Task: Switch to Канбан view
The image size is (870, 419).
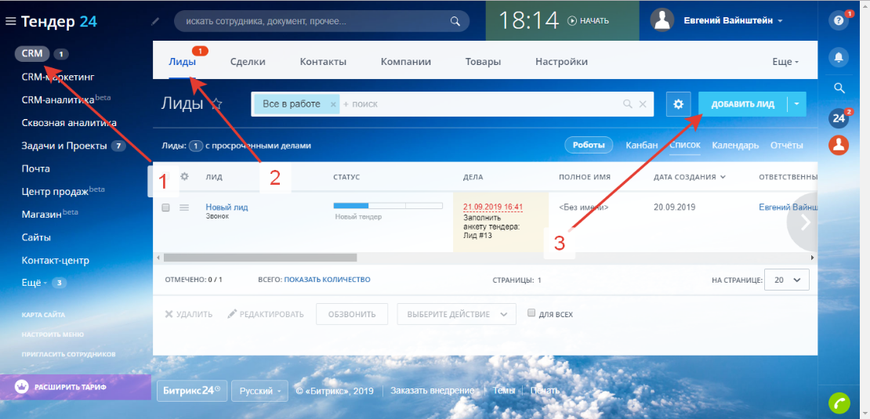Action: 641,145
